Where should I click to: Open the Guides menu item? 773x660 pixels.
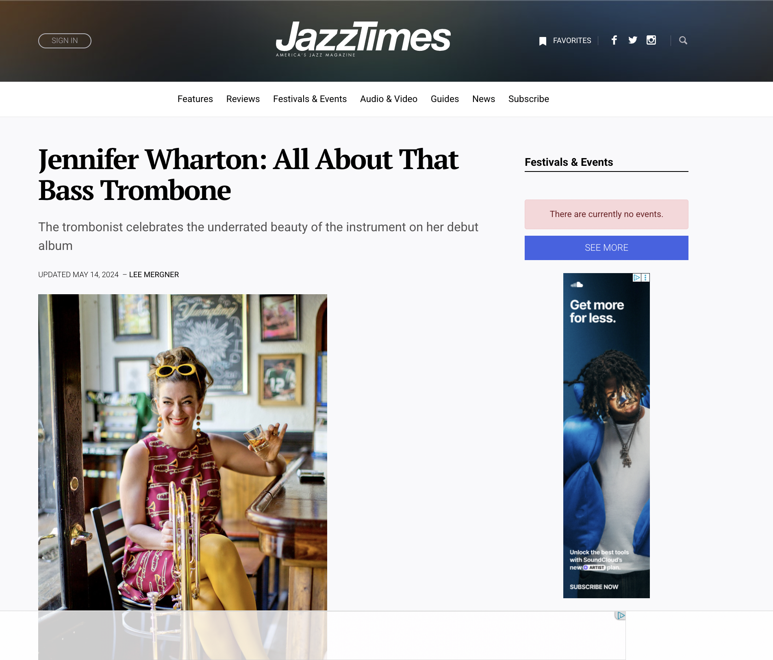[445, 99]
